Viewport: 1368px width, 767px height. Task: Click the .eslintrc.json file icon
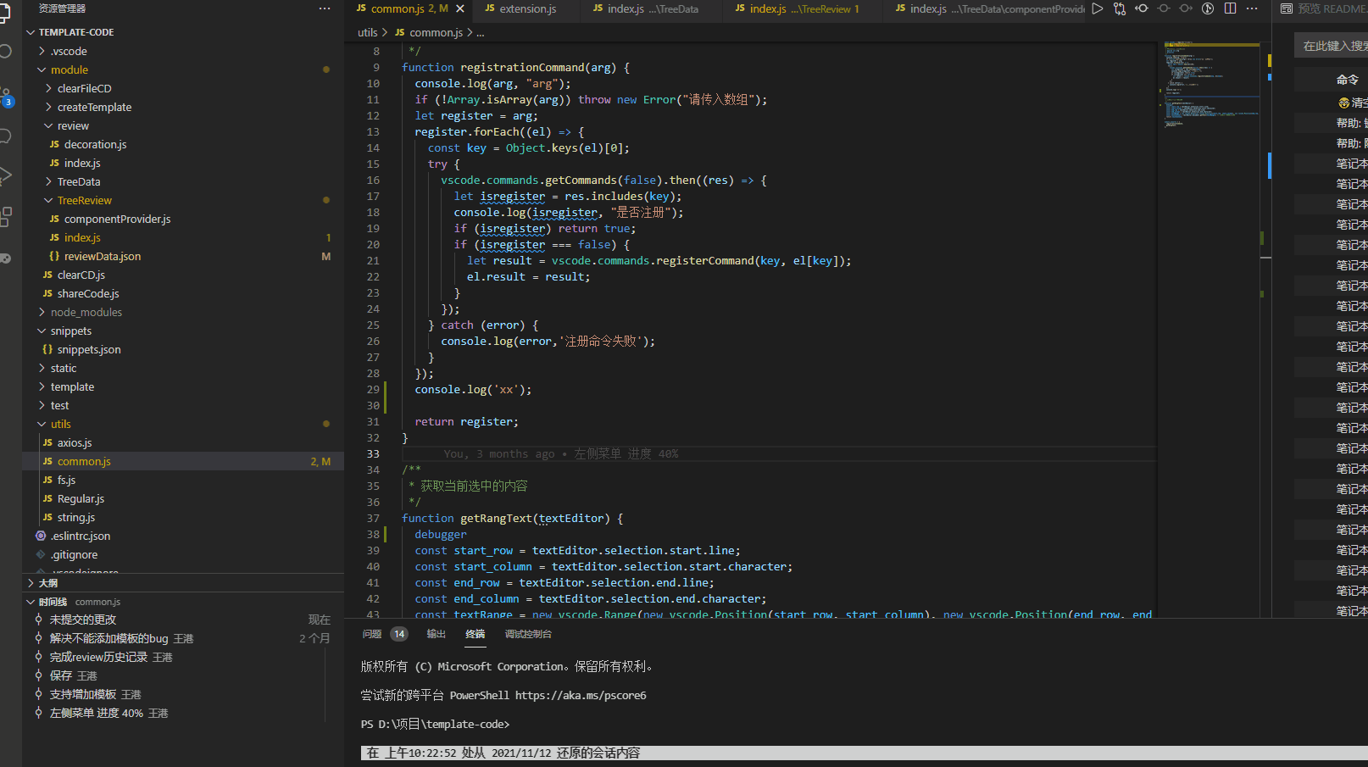[x=41, y=536]
